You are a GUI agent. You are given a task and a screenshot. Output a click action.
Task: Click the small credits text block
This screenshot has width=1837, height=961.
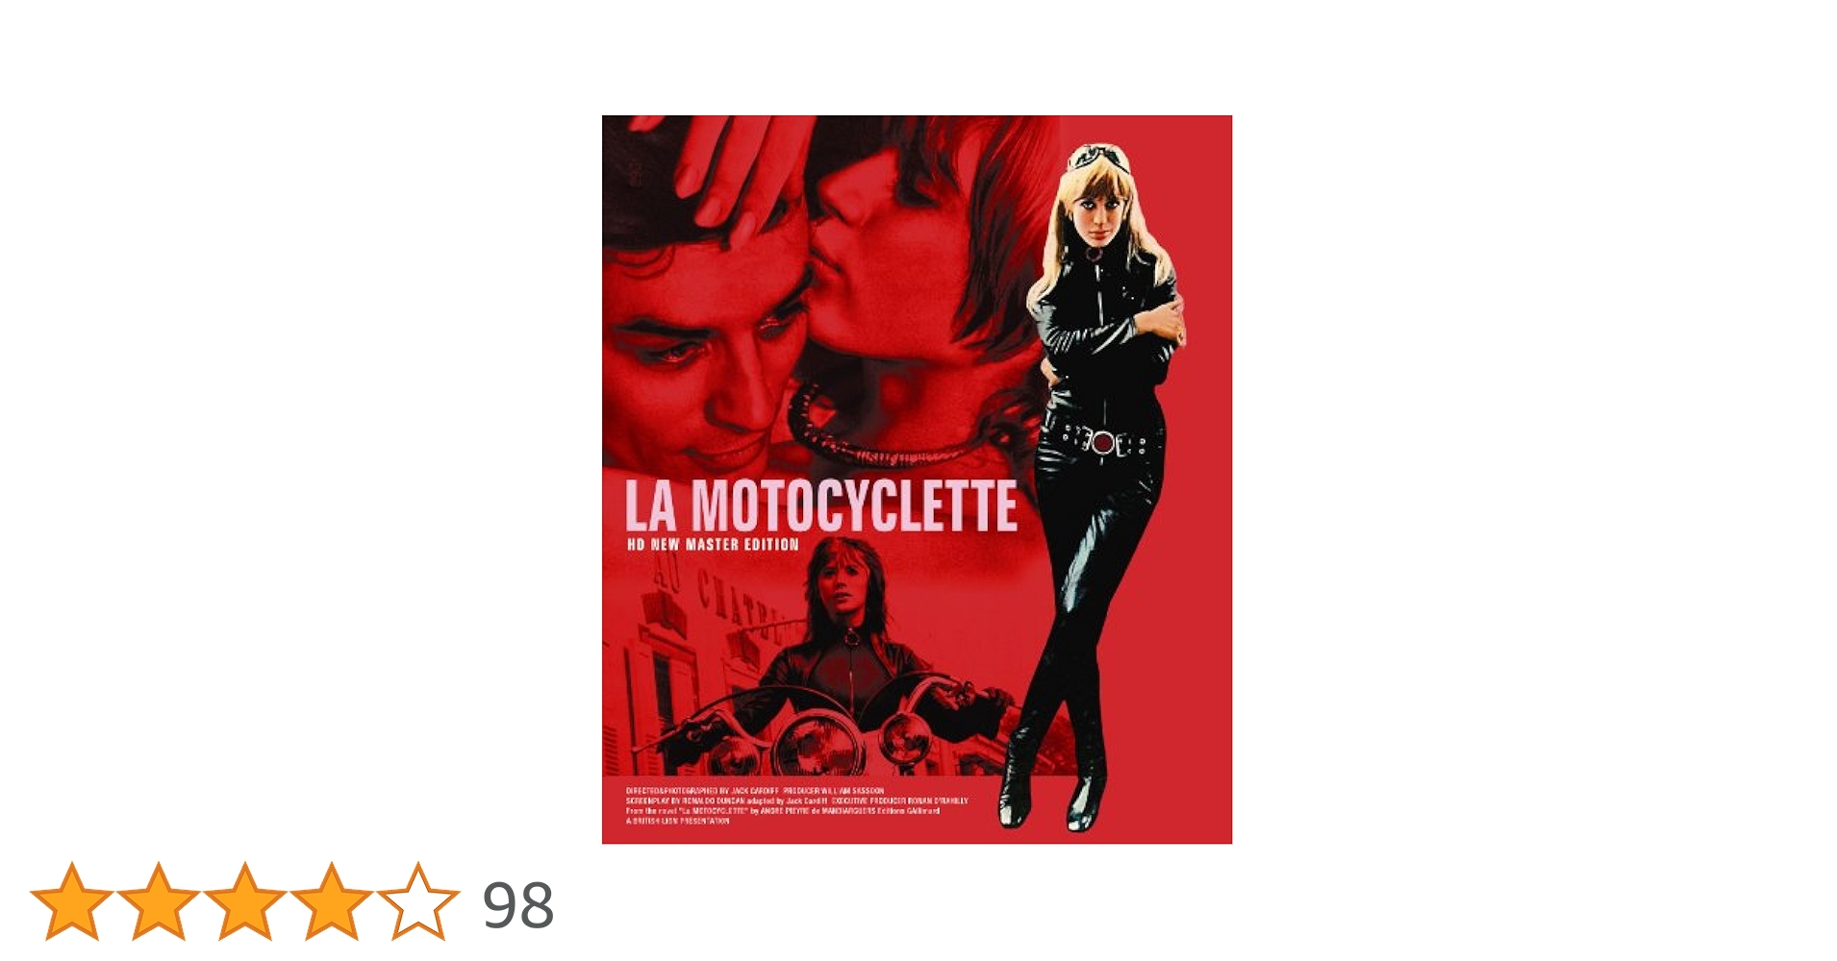pyautogui.click(x=796, y=806)
